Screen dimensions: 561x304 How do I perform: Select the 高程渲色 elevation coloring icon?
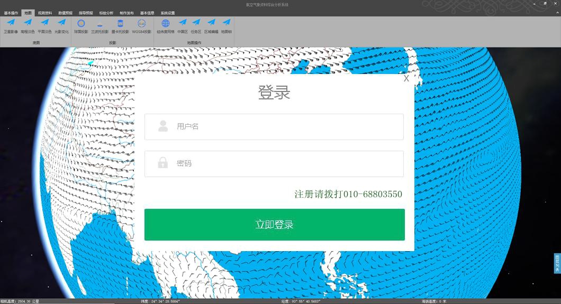pos(28,26)
